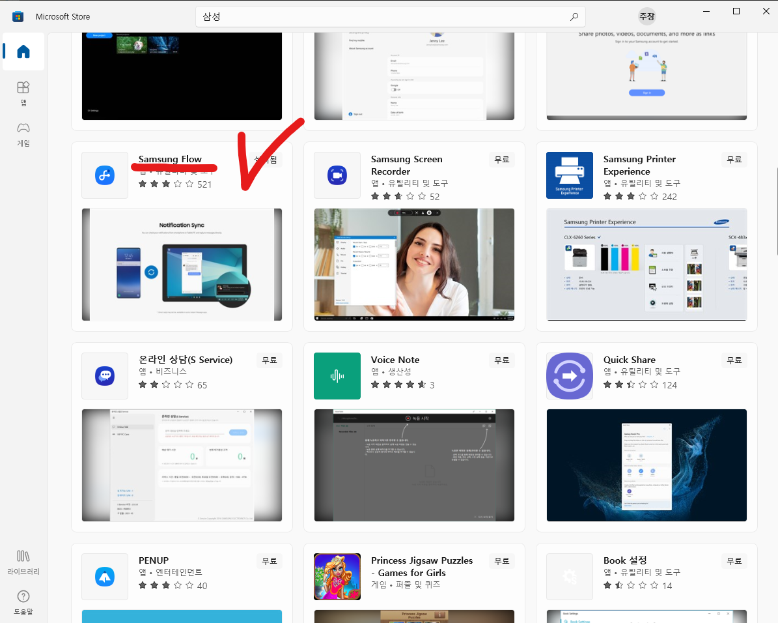Click 무료 button on Quick Share
The height and width of the screenshot is (623, 778).
[x=734, y=360]
